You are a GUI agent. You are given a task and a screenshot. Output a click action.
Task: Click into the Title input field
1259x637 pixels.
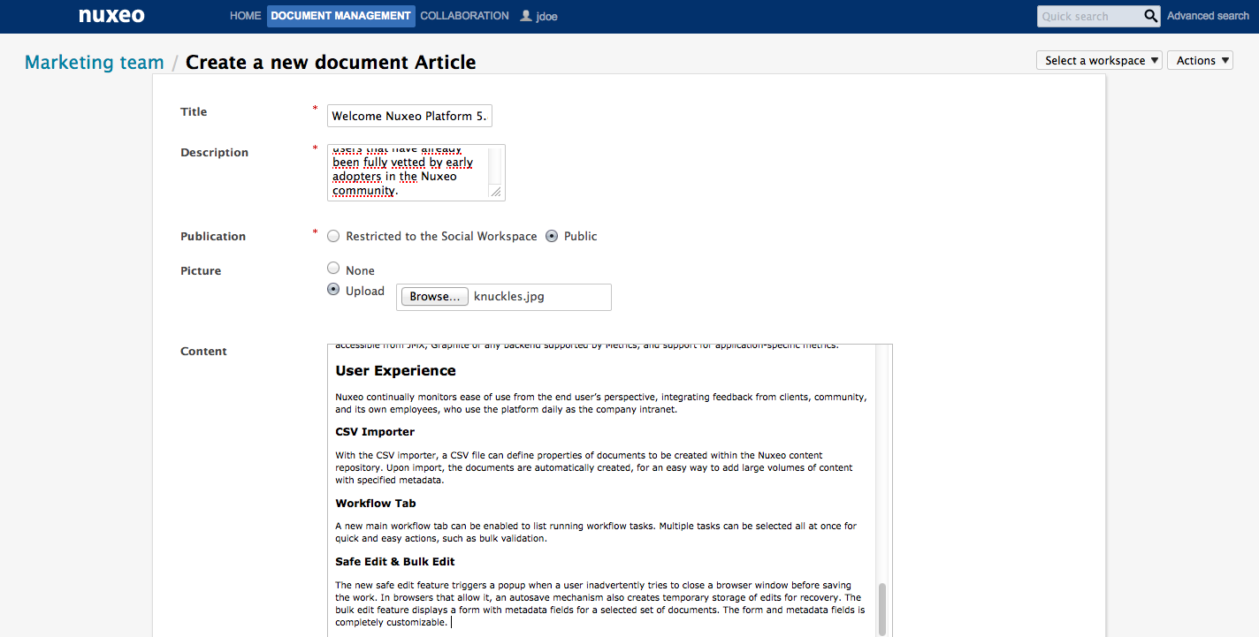[x=409, y=116]
